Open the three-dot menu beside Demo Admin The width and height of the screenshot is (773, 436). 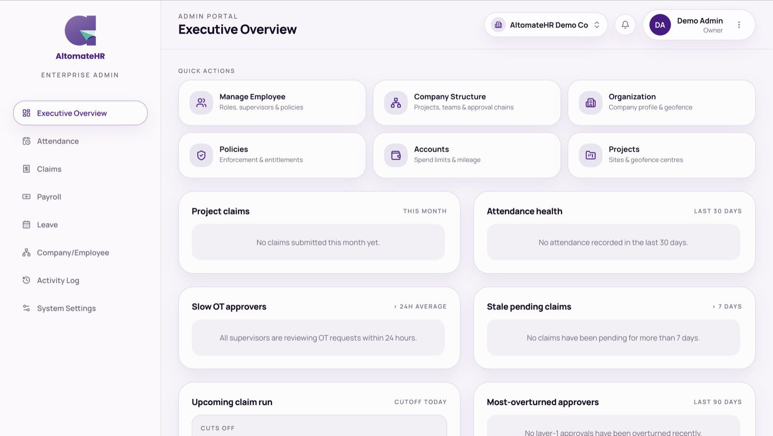tap(739, 25)
